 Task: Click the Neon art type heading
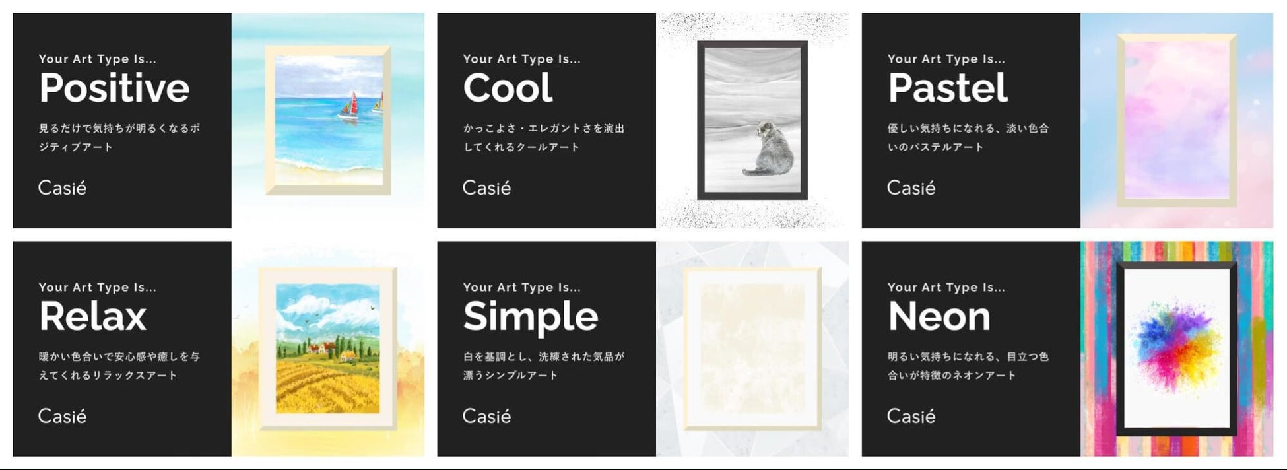[x=939, y=316]
